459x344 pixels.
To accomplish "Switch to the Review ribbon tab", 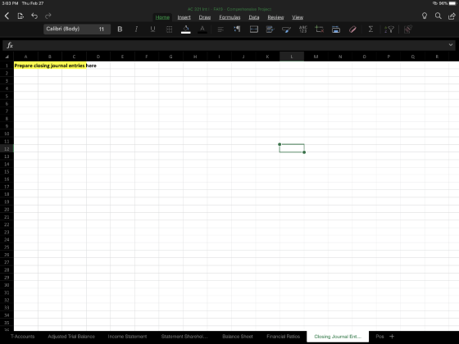I will click(275, 17).
